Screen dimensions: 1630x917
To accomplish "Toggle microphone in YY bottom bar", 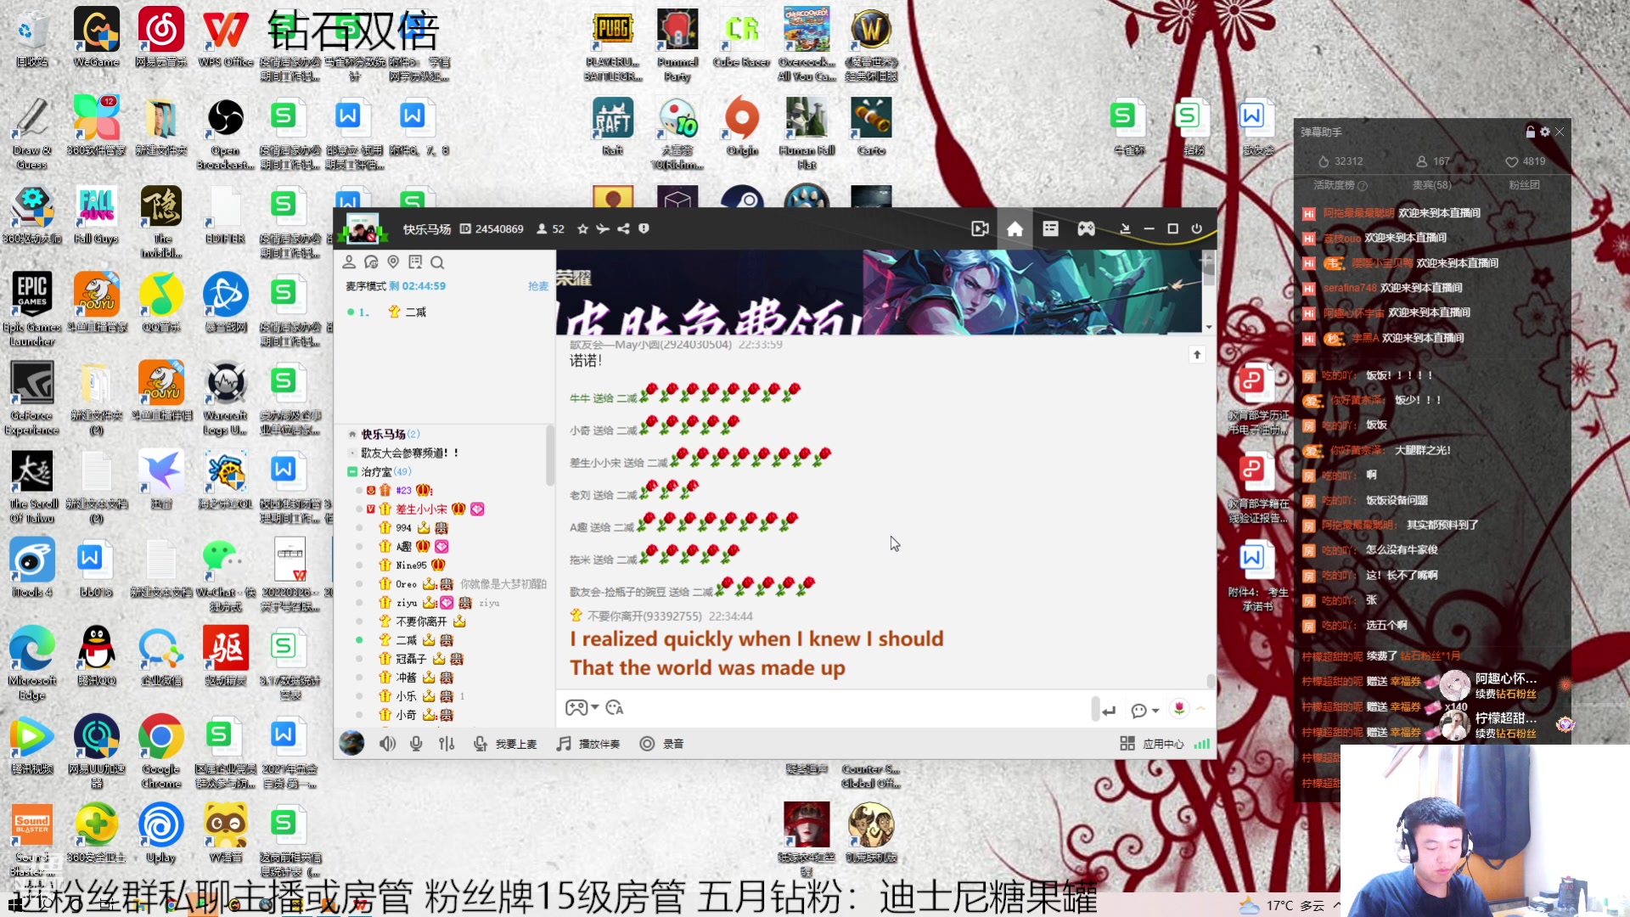I will pyautogui.click(x=416, y=744).
